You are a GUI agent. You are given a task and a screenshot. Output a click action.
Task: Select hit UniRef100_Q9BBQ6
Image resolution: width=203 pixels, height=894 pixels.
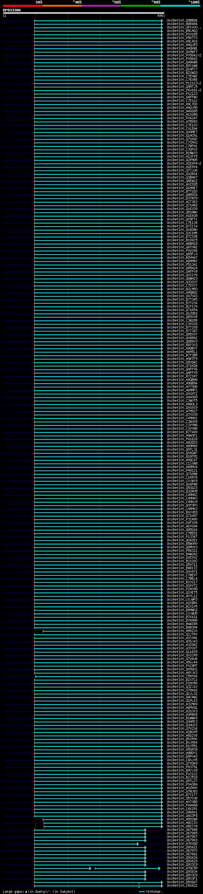pyautogui.click(x=182, y=21)
